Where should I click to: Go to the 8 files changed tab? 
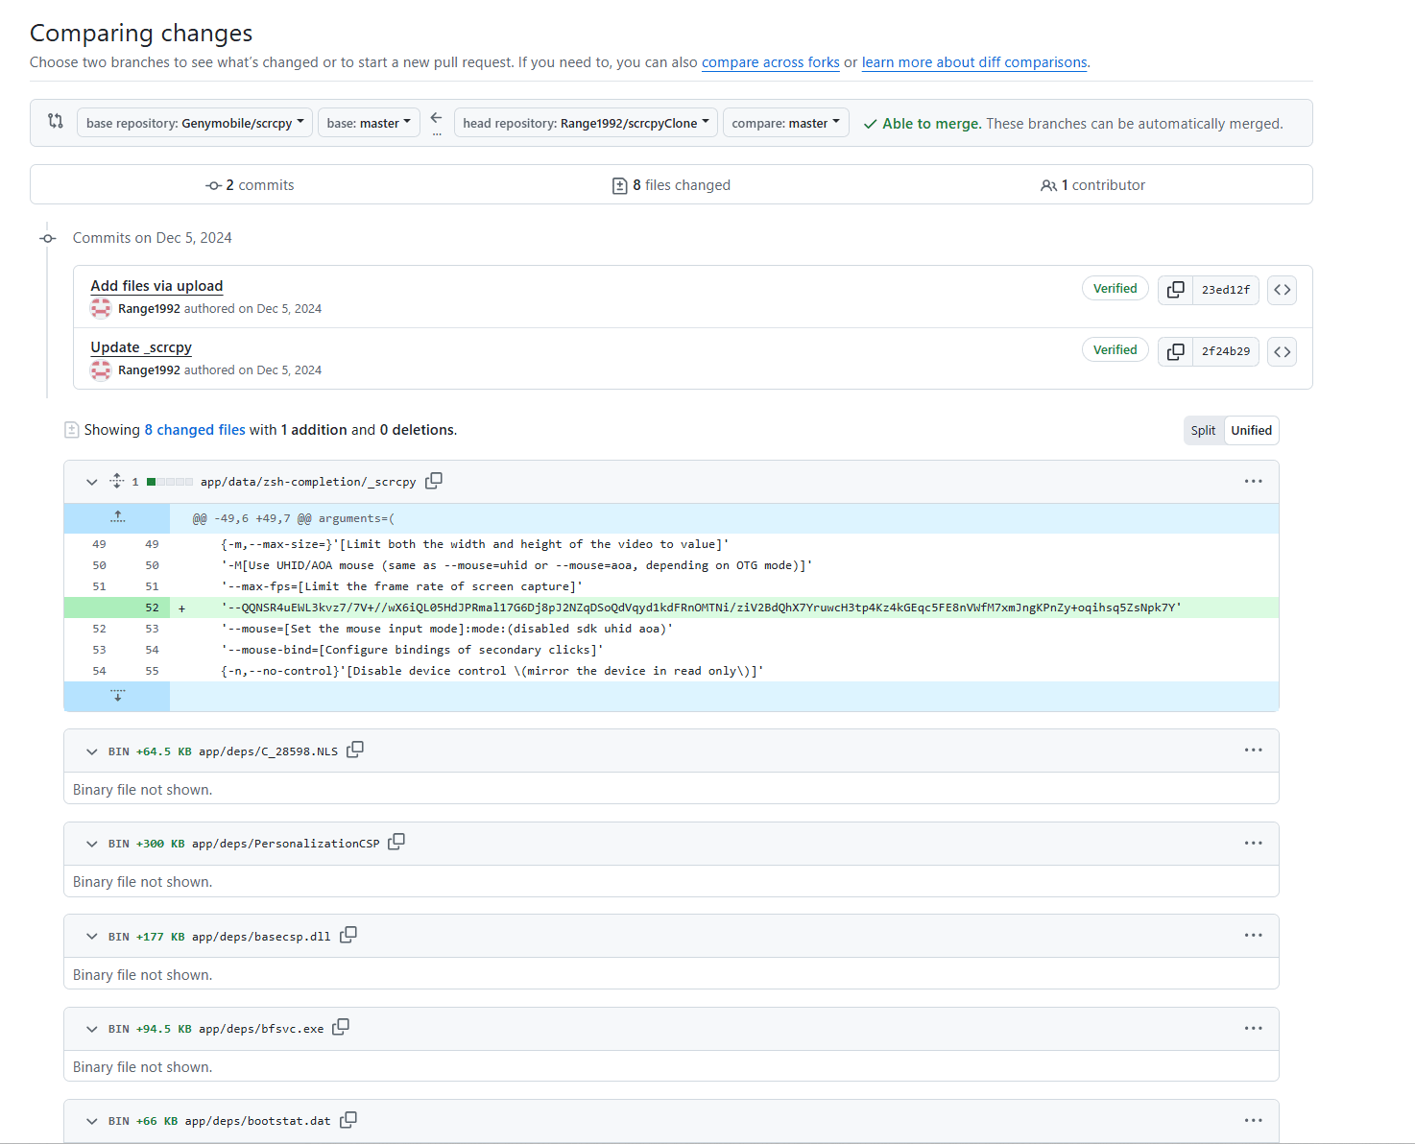671,185
